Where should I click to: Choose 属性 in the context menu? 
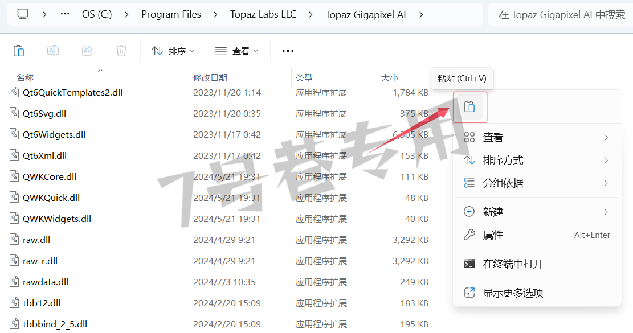point(537,235)
